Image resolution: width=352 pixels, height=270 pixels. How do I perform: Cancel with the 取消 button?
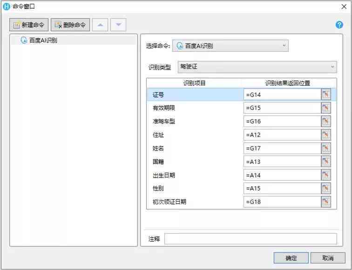[328, 258]
